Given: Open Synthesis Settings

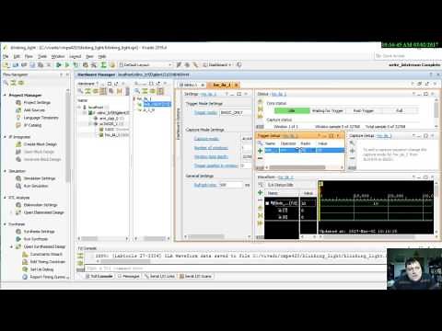Looking at the screenshot, I should (39, 232).
